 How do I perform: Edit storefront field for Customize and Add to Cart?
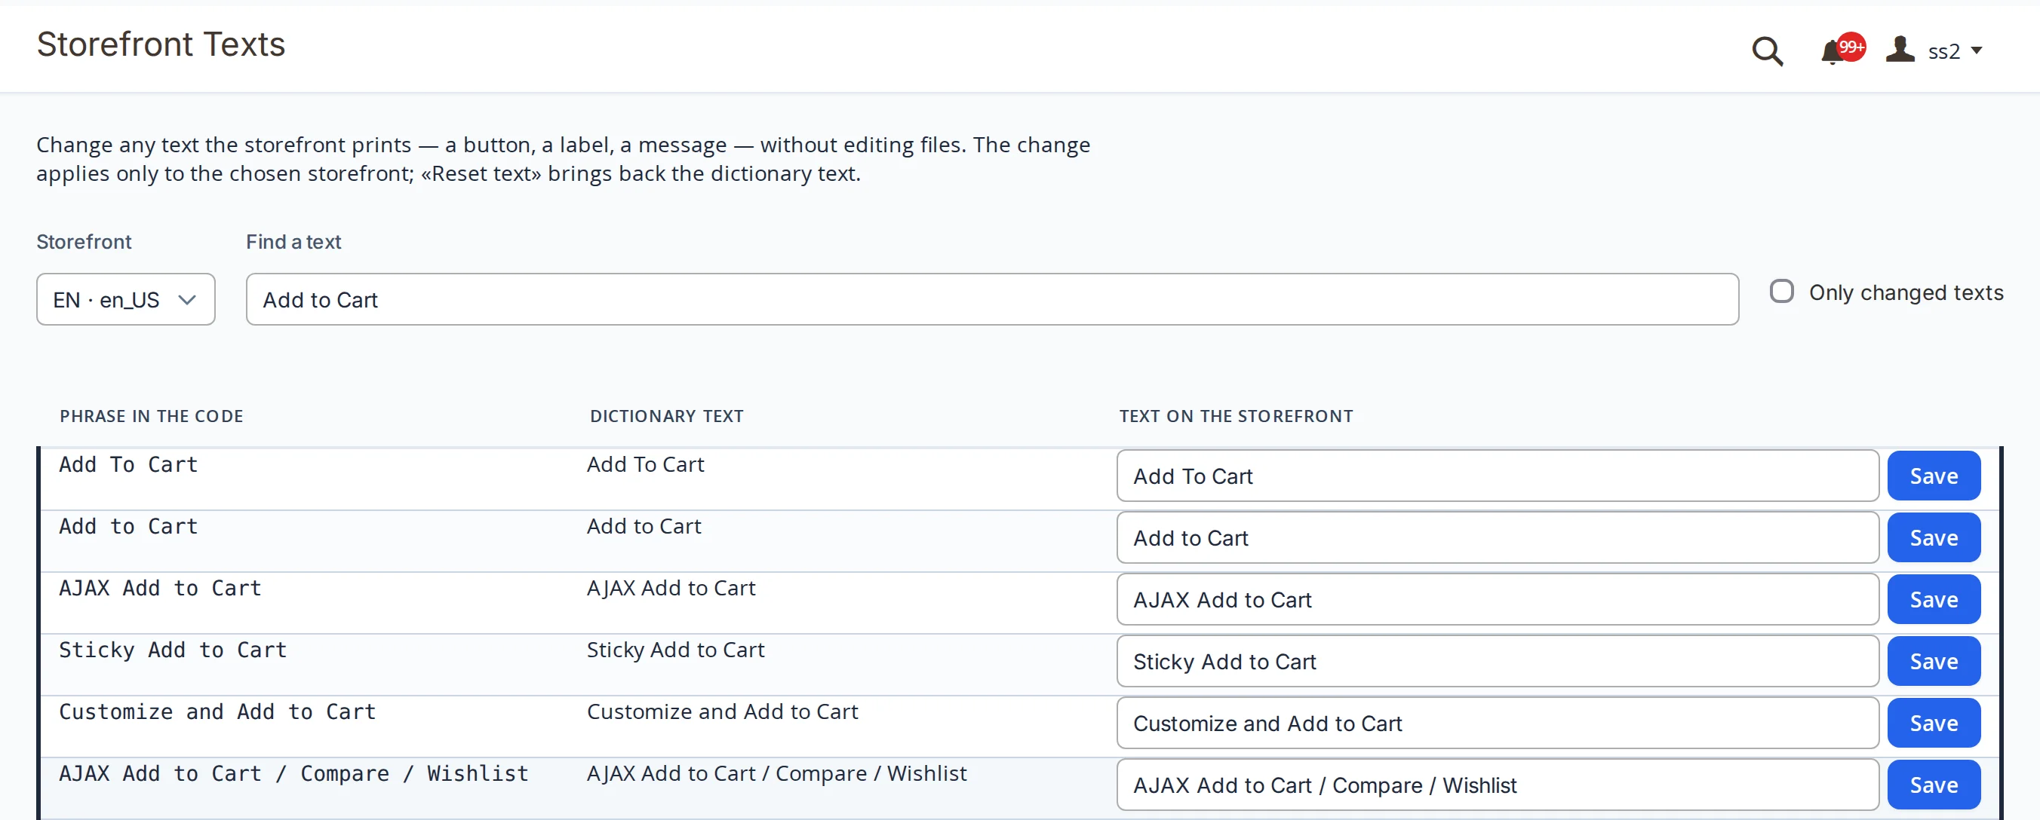(1498, 723)
